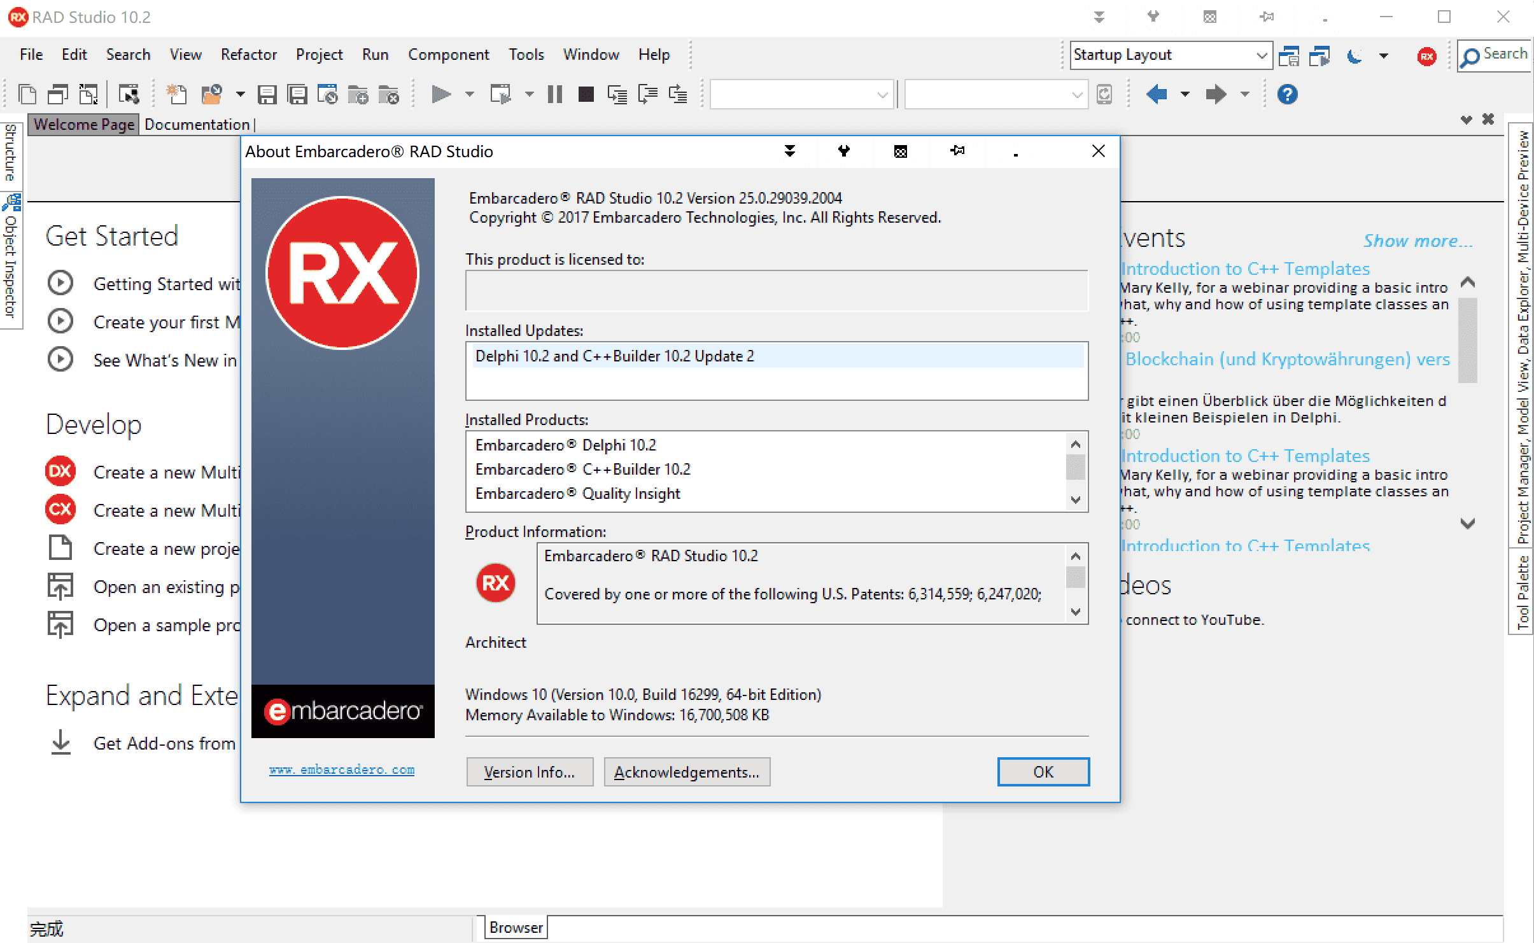Expand the Forward history dropdown arrow
1534x943 pixels.
(x=1245, y=94)
